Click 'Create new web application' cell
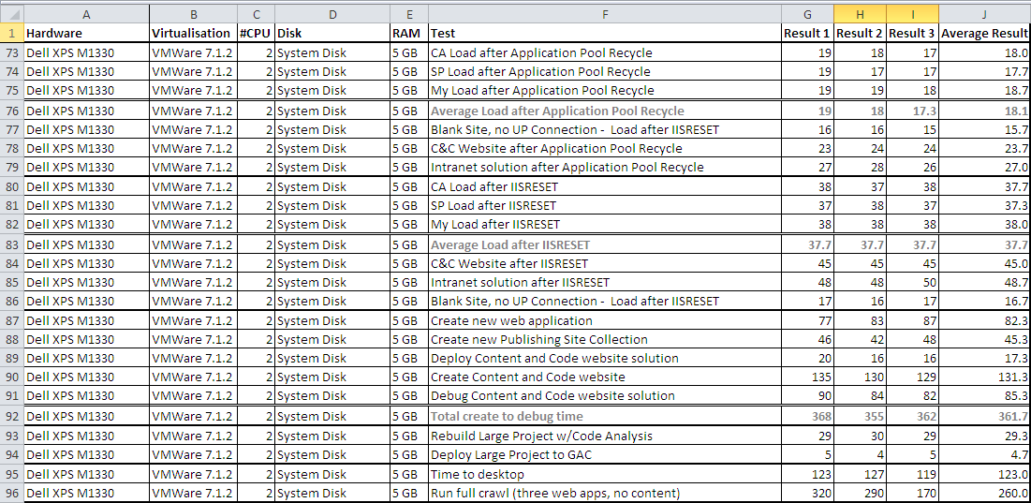Screen dimensions: 1031x503 605,320
